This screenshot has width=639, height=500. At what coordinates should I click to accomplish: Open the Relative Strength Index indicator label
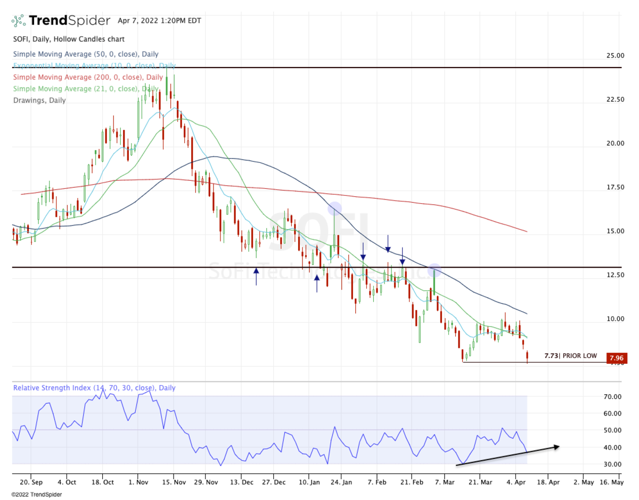pos(94,388)
